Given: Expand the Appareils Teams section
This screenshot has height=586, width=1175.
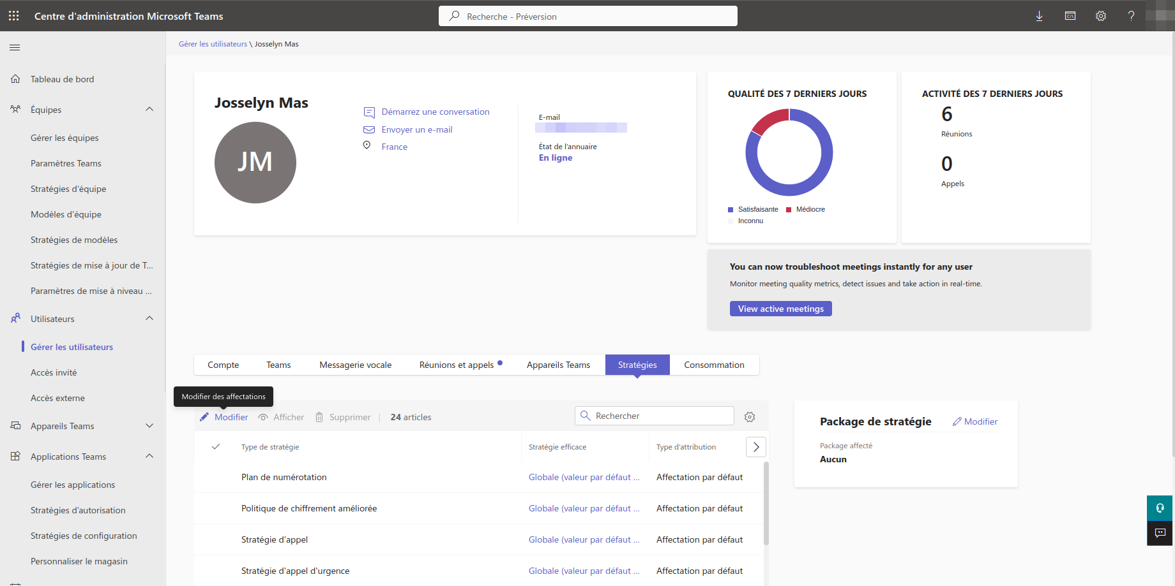Looking at the screenshot, I should (149, 426).
